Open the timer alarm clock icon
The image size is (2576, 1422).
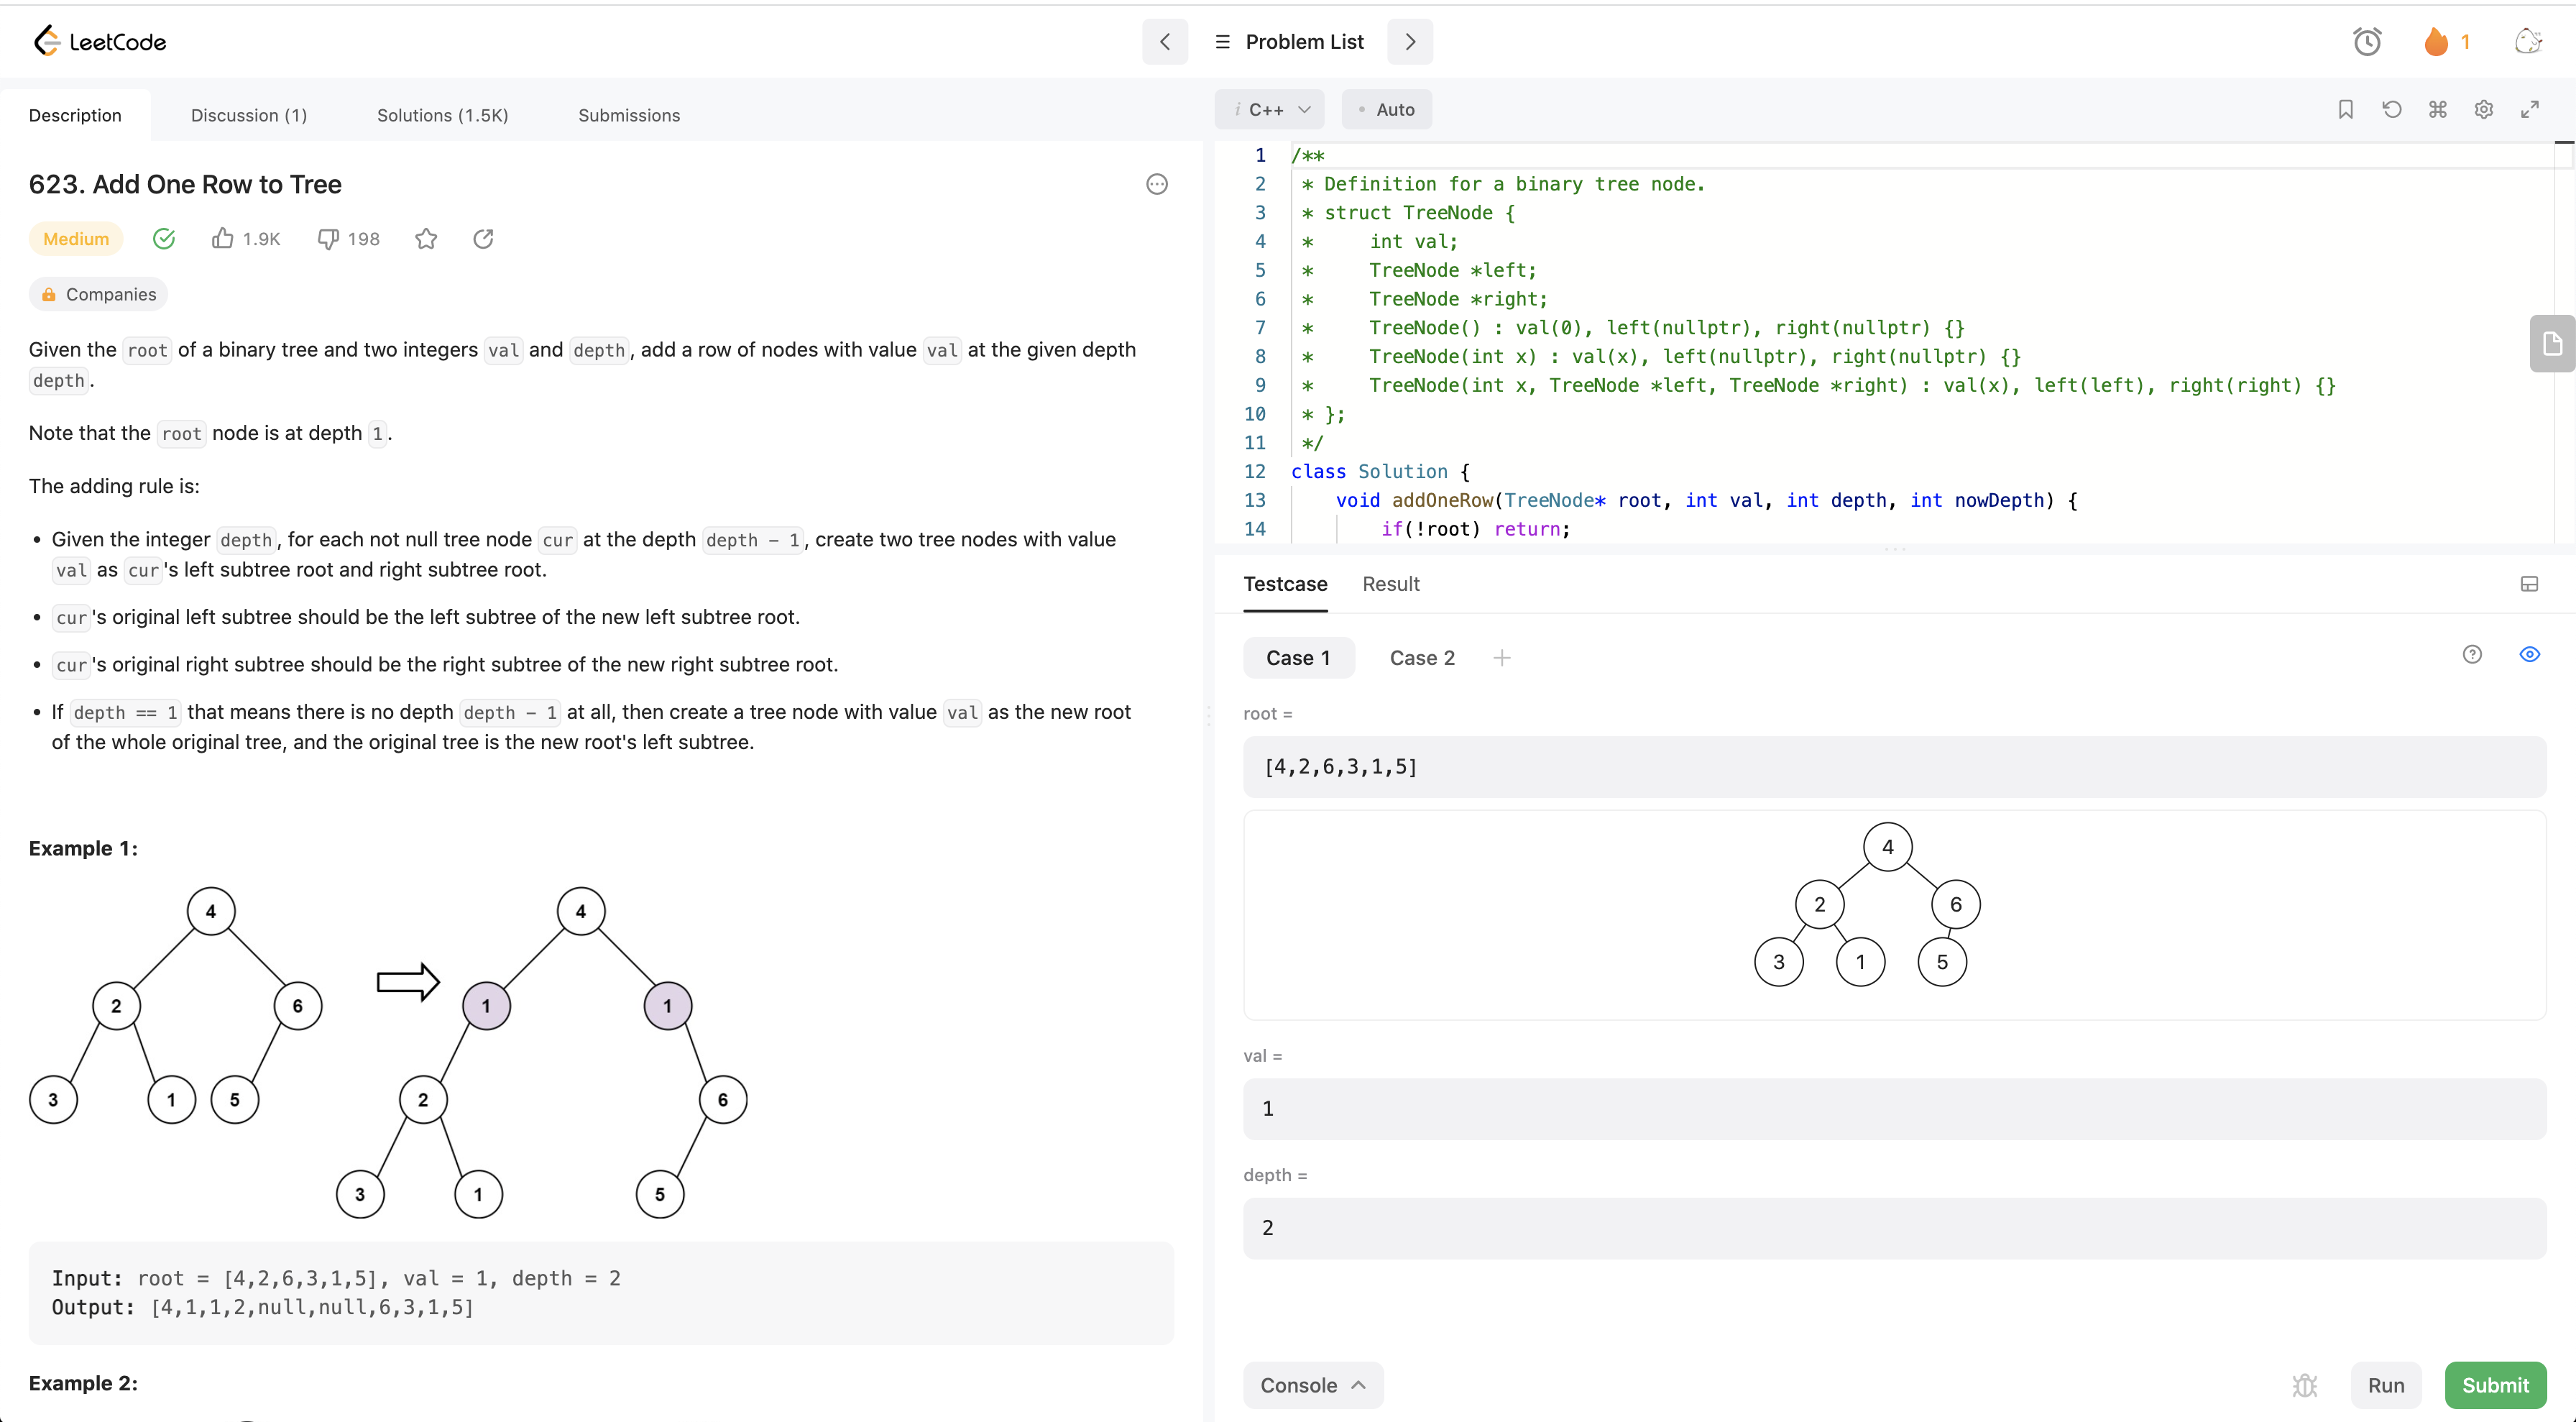click(x=2366, y=42)
